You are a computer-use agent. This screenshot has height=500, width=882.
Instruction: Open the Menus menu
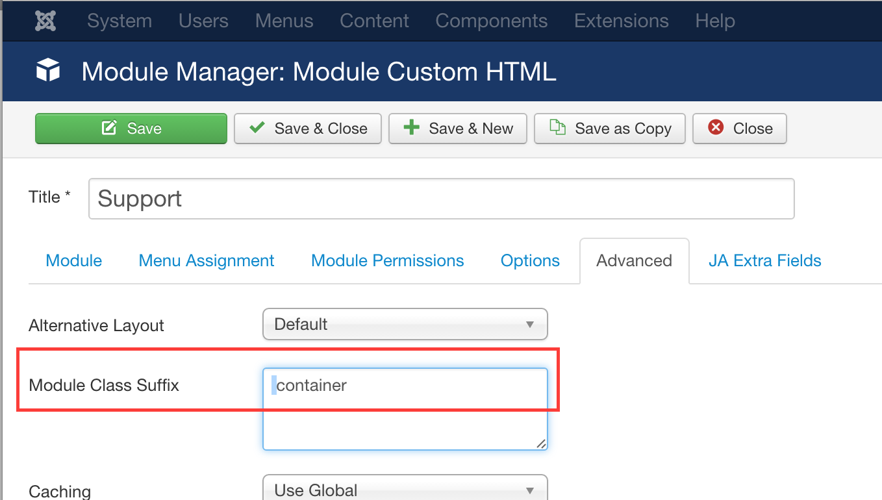coord(284,21)
